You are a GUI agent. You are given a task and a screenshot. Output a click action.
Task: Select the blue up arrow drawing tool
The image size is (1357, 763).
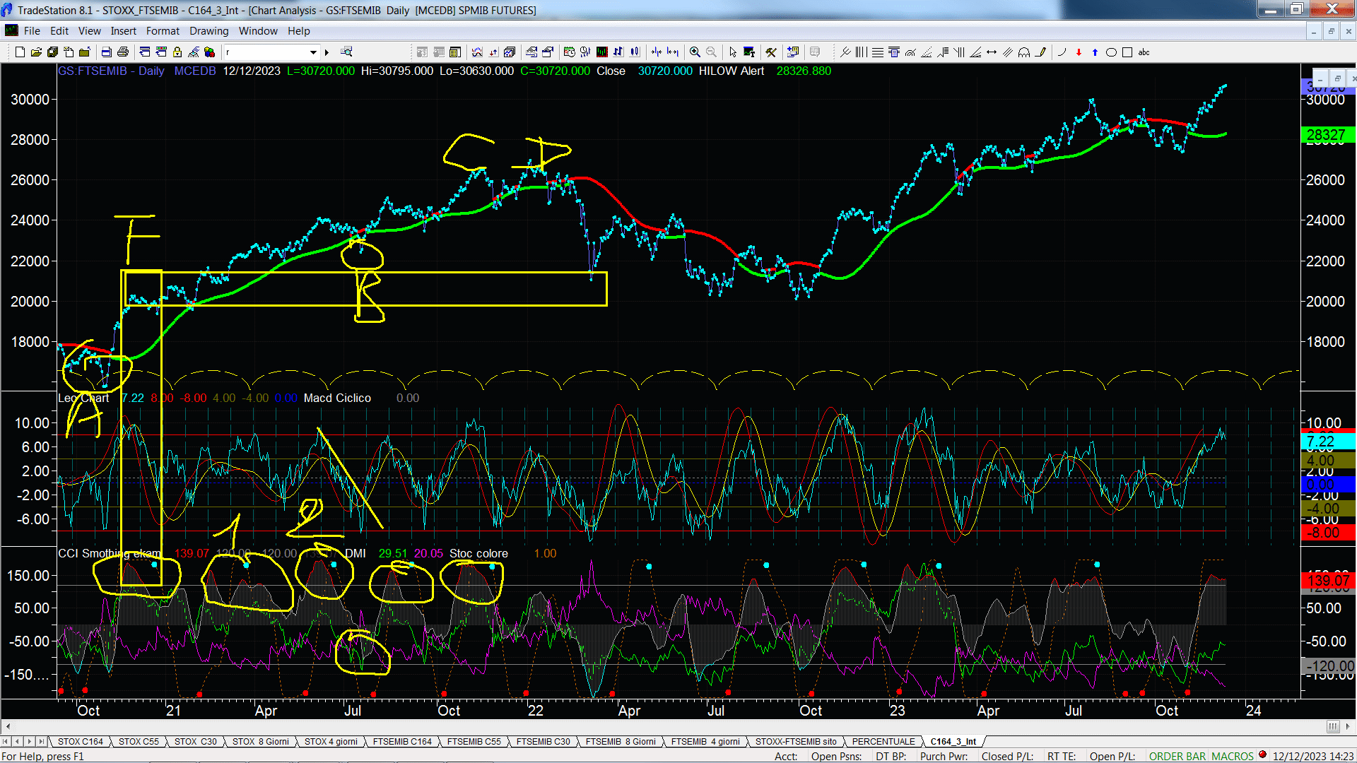(x=1095, y=52)
